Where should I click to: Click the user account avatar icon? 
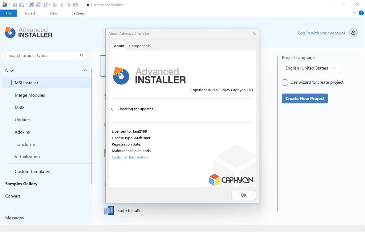[x=353, y=33]
